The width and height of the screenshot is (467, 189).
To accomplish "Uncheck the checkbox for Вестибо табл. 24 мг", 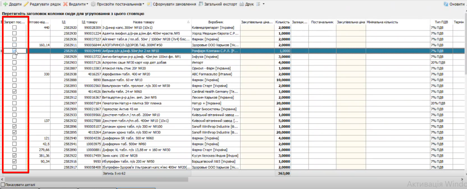I will click(x=15, y=91).
